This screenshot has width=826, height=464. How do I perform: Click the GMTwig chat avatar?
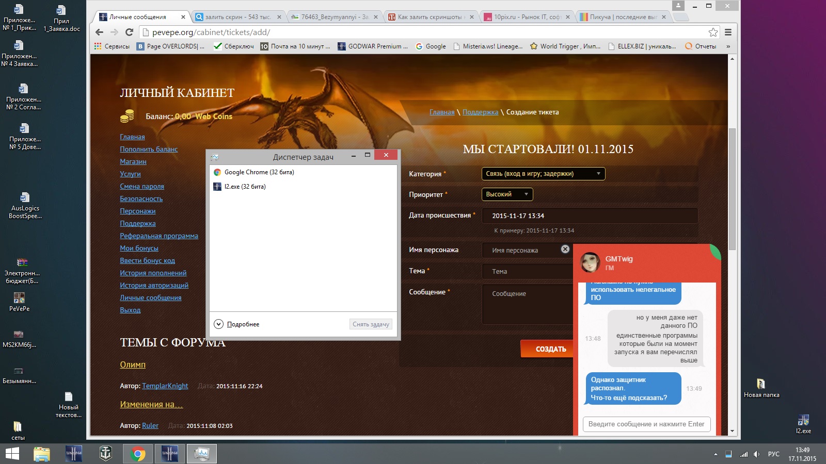click(591, 262)
